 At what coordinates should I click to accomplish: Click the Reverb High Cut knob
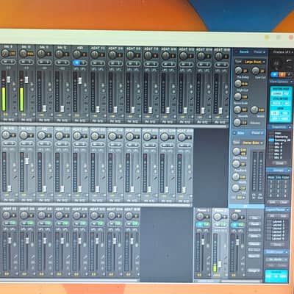pos(238,84)
